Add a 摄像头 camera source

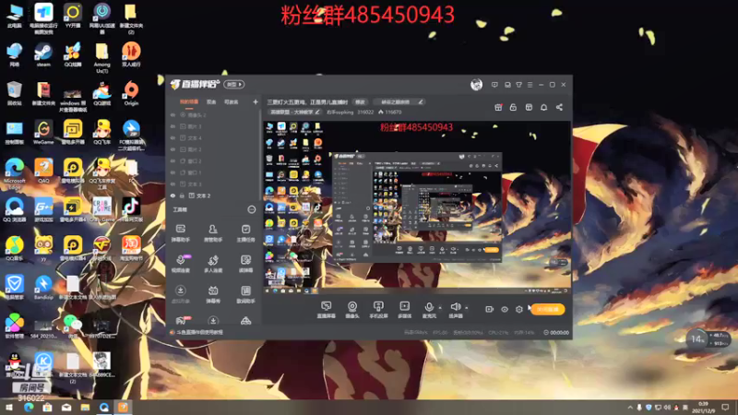(352, 310)
